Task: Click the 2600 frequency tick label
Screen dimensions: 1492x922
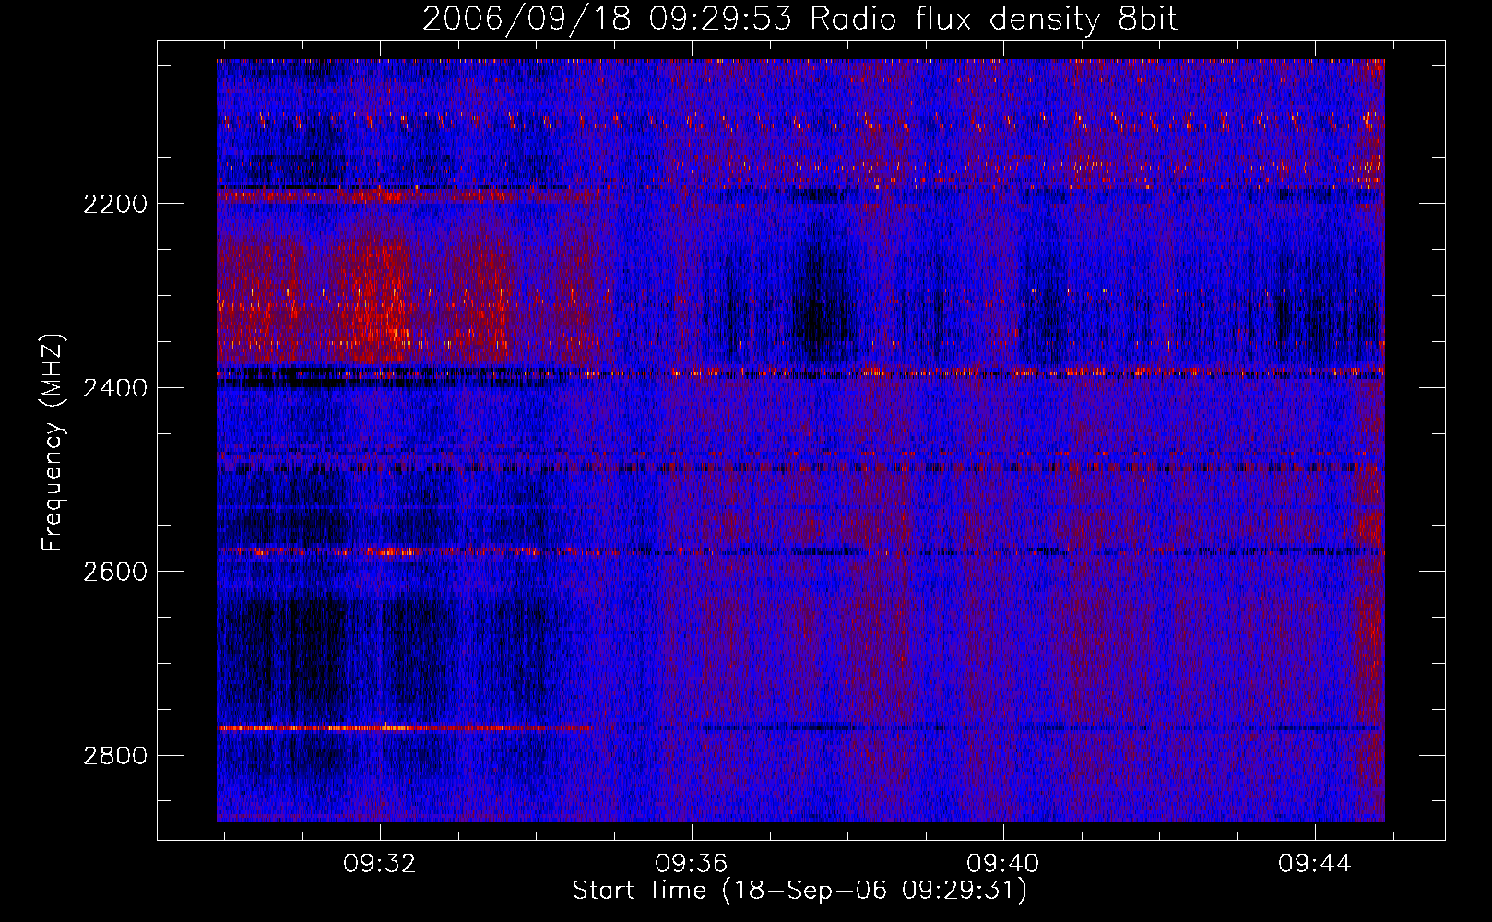Action: [x=114, y=572]
